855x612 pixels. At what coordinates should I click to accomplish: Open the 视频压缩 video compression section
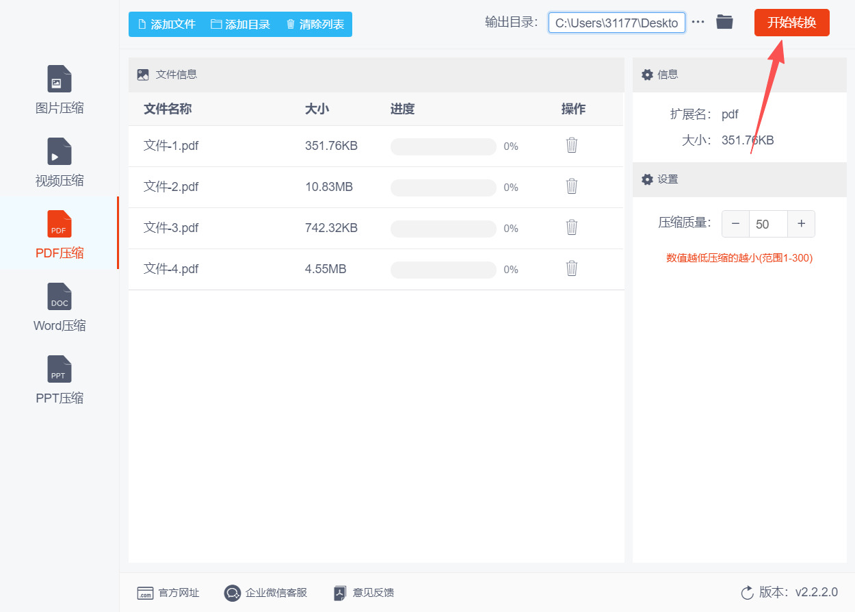point(60,162)
